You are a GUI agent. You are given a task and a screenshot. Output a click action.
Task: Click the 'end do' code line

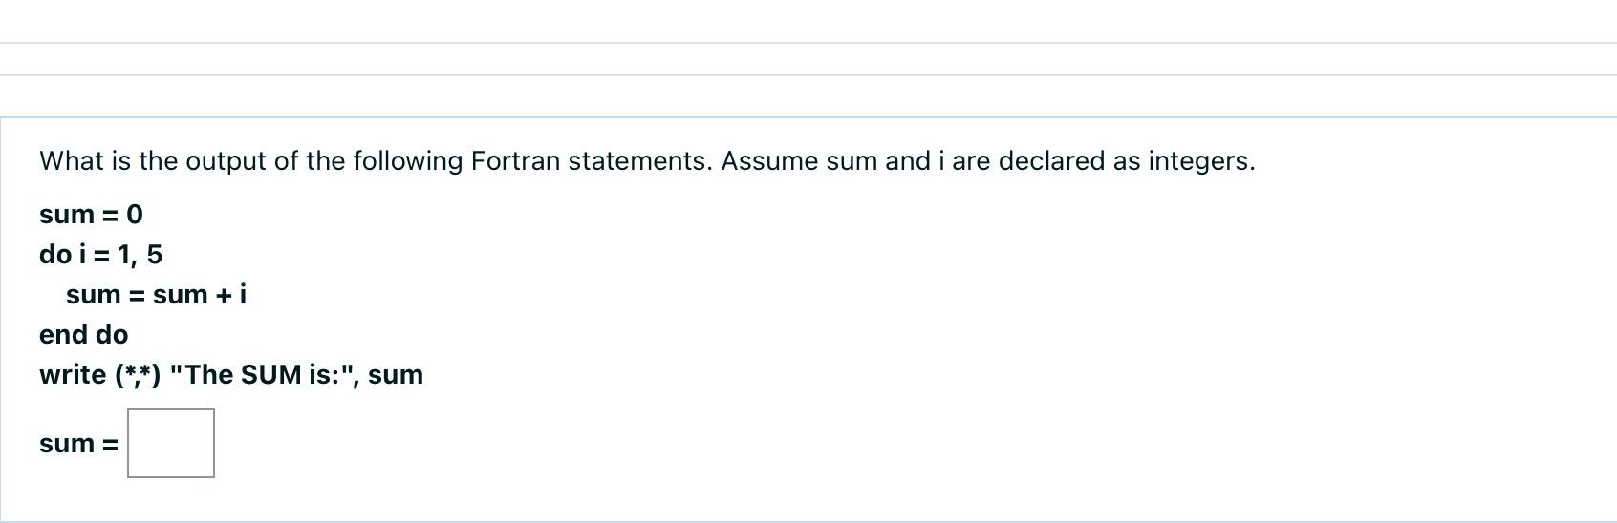pyautogui.click(x=83, y=335)
